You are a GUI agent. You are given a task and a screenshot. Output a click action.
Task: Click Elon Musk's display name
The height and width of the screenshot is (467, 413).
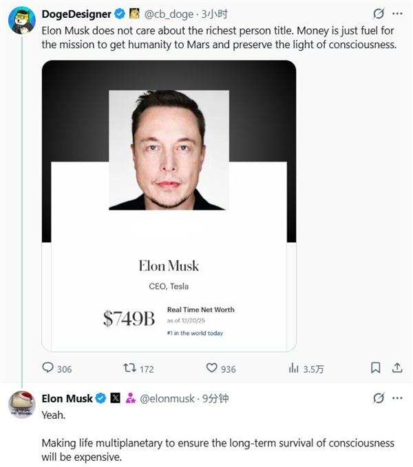[67, 398]
